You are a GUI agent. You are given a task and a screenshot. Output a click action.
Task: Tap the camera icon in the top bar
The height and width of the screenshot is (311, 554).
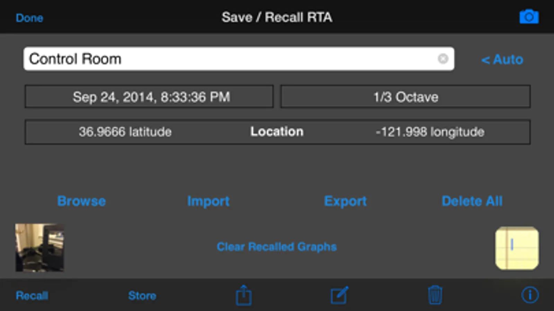tap(529, 17)
